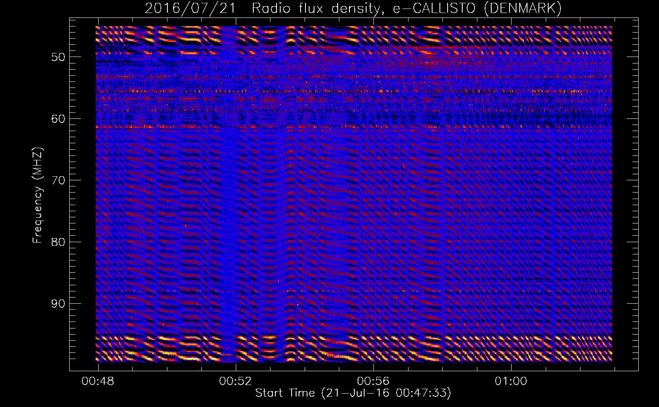Click the 00:52 time tick label
659x407 pixels.
coord(235,381)
